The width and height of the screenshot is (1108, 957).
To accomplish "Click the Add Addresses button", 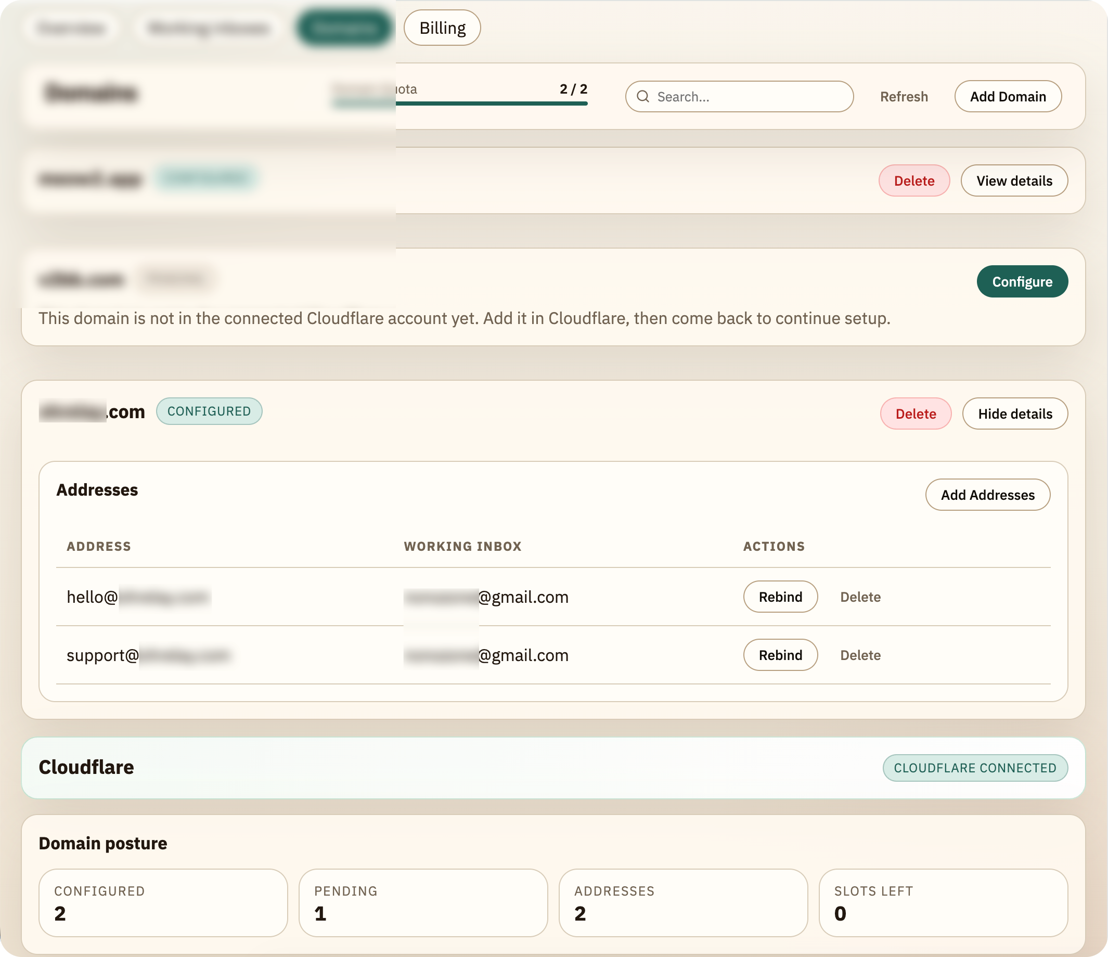I will tap(987, 495).
